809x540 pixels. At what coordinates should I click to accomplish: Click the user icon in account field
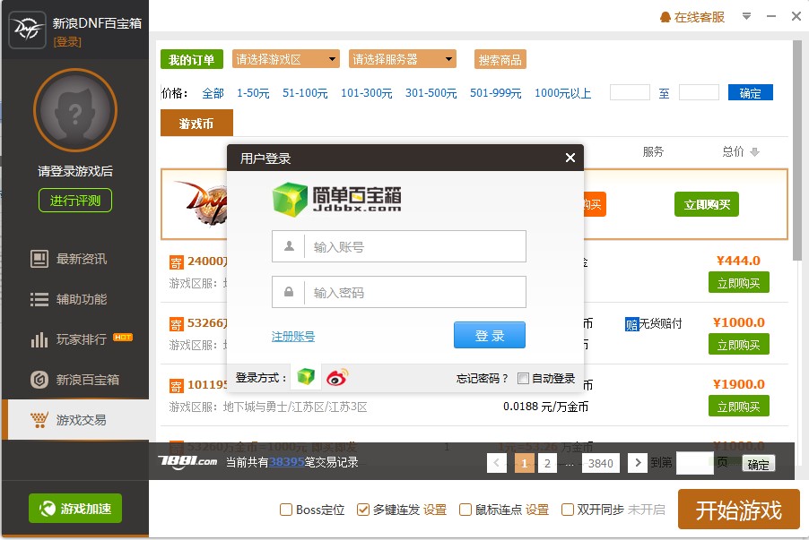coord(289,246)
